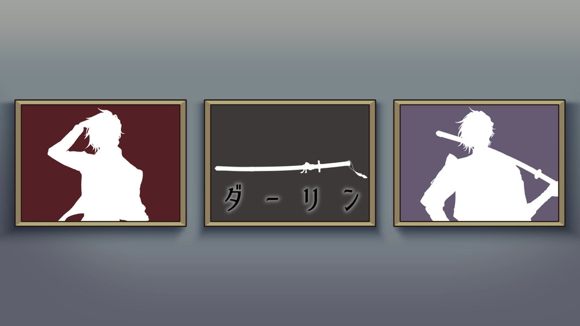Click the katakana character ダ
This screenshot has width=580, height=326.
(x=233, y=199)
